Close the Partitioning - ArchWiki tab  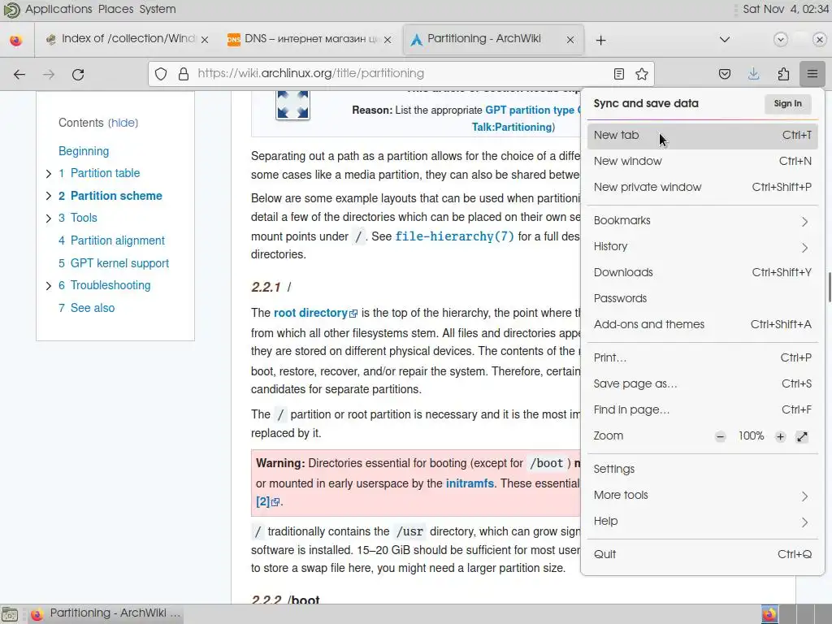tap(570, 40)
